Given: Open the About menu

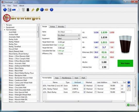Looking at the screenshot, I should coord(22,6).
